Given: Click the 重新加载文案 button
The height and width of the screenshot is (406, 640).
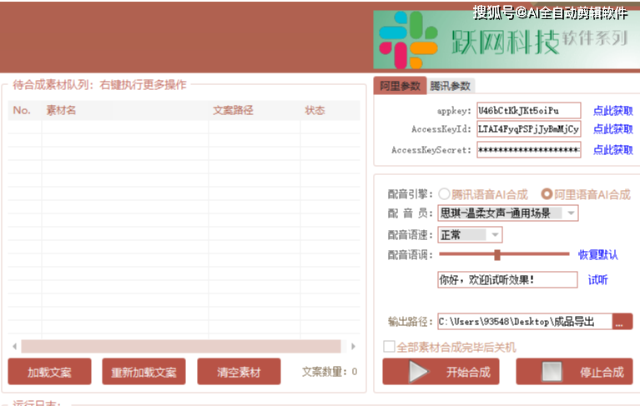Looking at the screenshot, I should point(144,371).
